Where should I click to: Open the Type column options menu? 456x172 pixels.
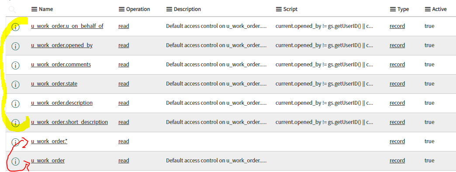pos(393,9)
